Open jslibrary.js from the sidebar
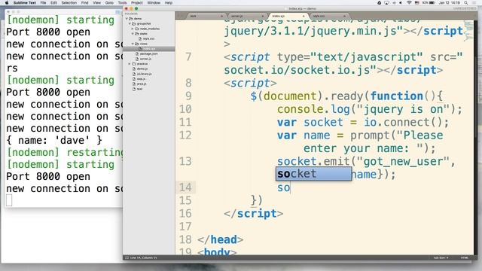Screen dimensions: 482x271 point(144,74)
